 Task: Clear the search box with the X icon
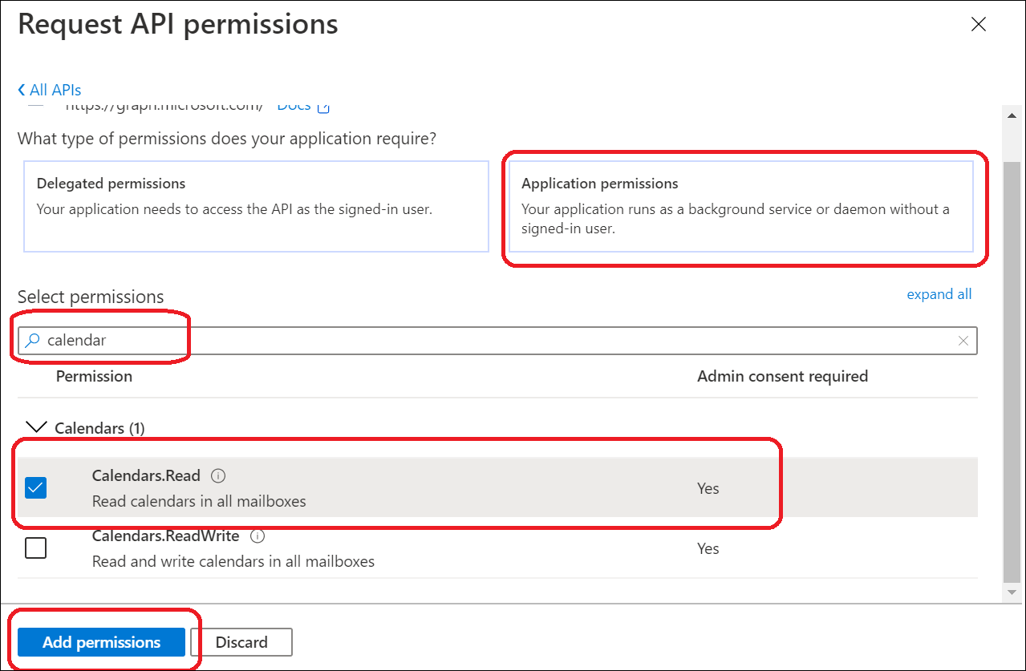coord(963,341)
